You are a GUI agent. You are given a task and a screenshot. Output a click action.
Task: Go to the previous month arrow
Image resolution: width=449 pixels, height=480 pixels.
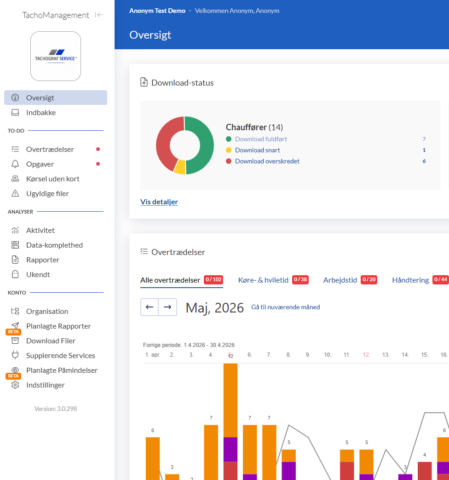150,307
